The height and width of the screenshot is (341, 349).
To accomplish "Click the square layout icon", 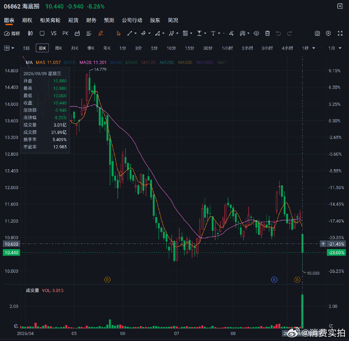I will [x=42, y=33].
